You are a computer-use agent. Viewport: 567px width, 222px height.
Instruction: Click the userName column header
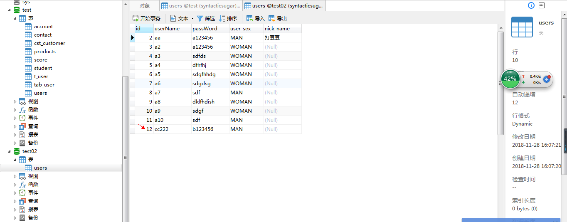(172, 29)
